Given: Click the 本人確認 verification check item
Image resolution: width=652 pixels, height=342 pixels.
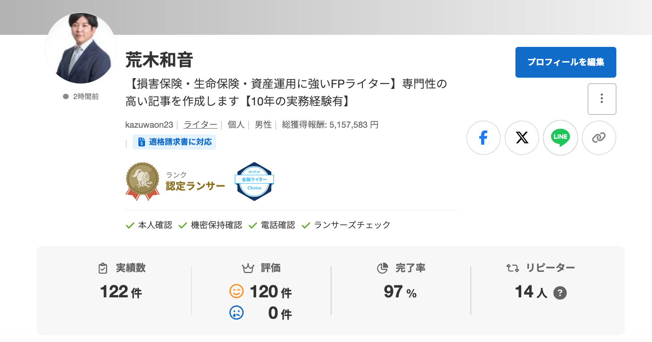Looking at the screenshot, I should [x=149, y=225].
